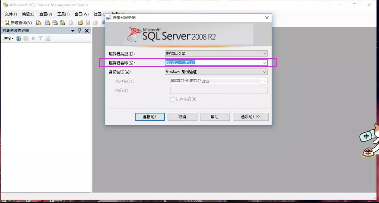Close the 对象资源管理器 panel

87,31
